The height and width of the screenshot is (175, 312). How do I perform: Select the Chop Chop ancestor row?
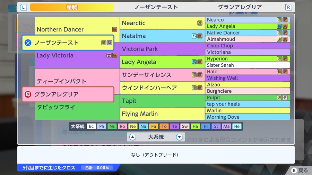click(x=248, y=46)
